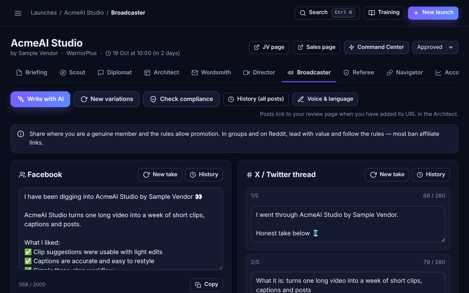Click the Facebook textarea resize handle
The image size is (469, 293).
point(220,268)
